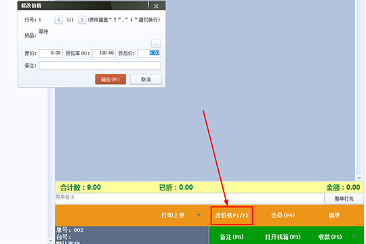
Task: Go to next row with right arrow
Action: point(82,20)
